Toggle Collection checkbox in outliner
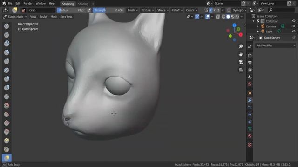 pyautogui.click(x=258, y=21)
